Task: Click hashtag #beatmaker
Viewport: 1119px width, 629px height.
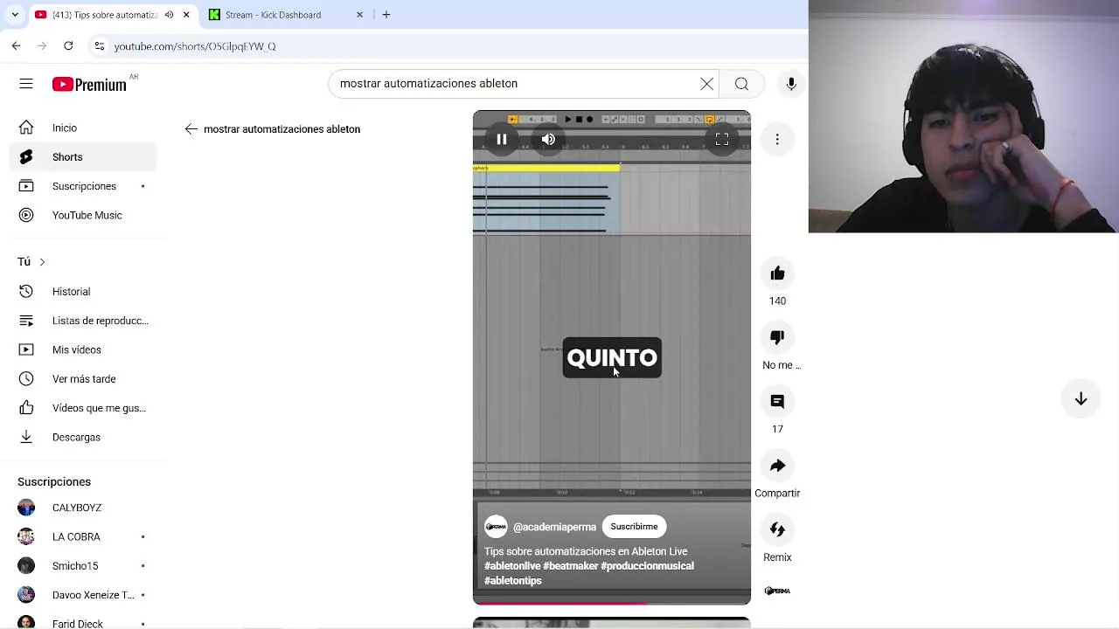Action: click(x=570, y=566)
